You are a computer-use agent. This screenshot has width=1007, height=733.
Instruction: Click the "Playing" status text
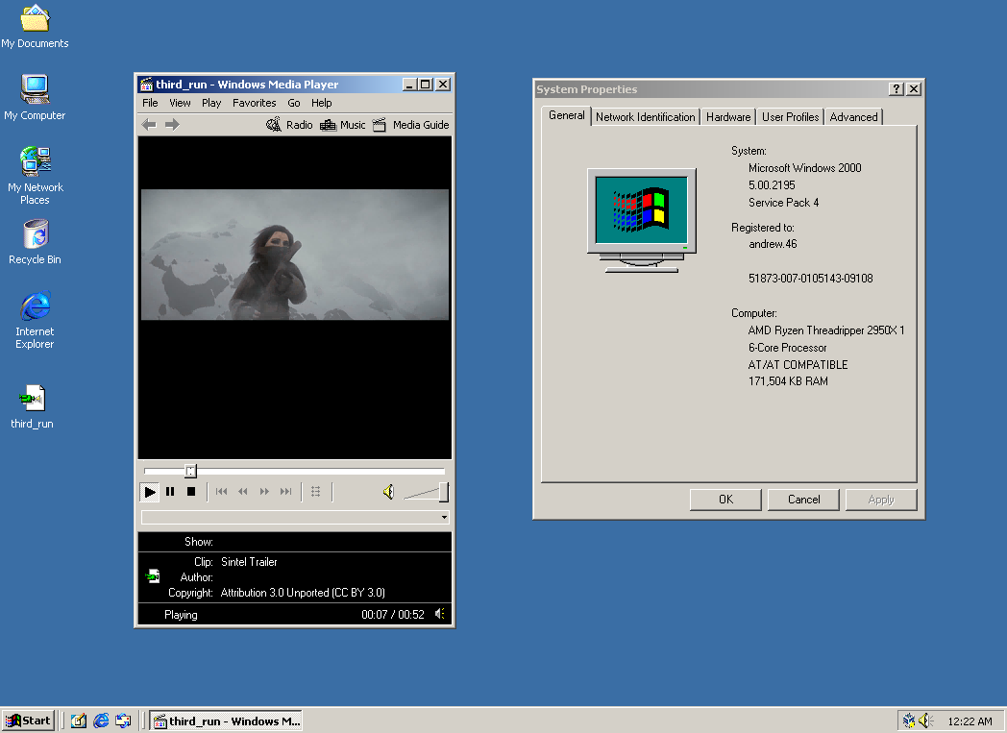(181, 614)
